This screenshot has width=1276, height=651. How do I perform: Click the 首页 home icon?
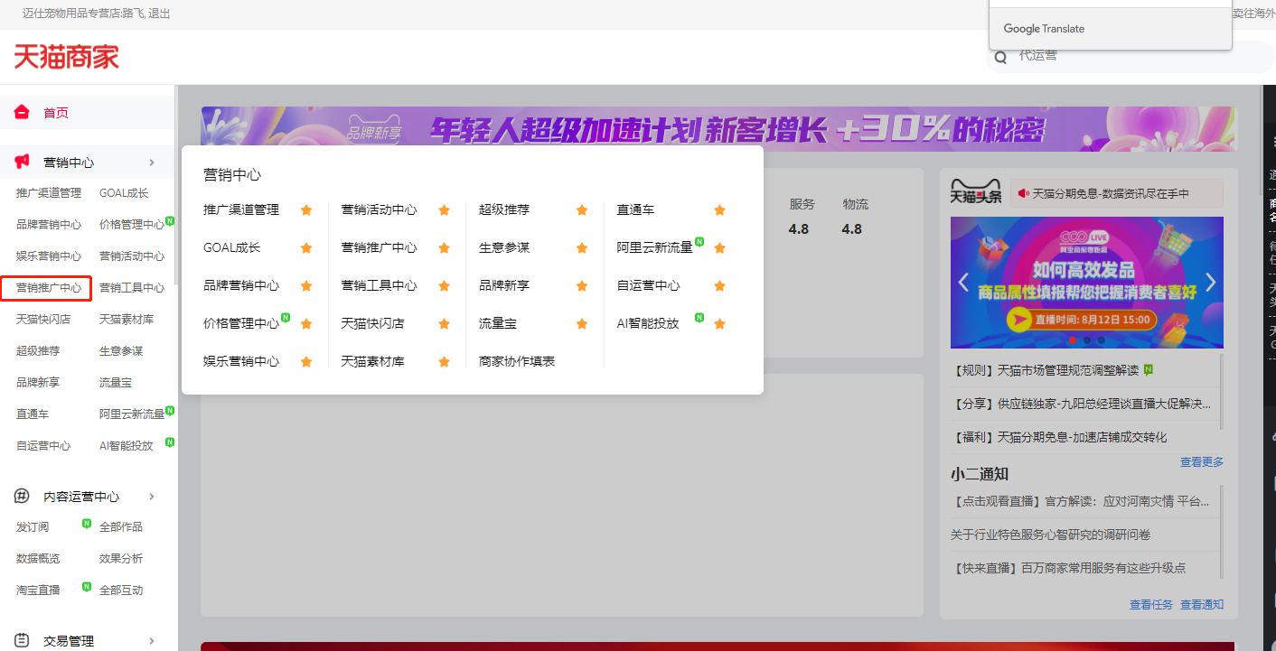(x=23, y=112)
